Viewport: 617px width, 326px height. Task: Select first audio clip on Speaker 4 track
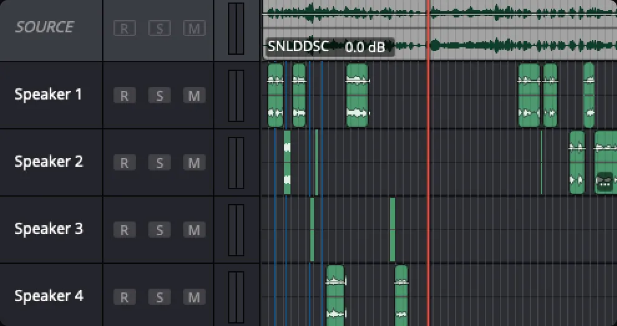335,295
